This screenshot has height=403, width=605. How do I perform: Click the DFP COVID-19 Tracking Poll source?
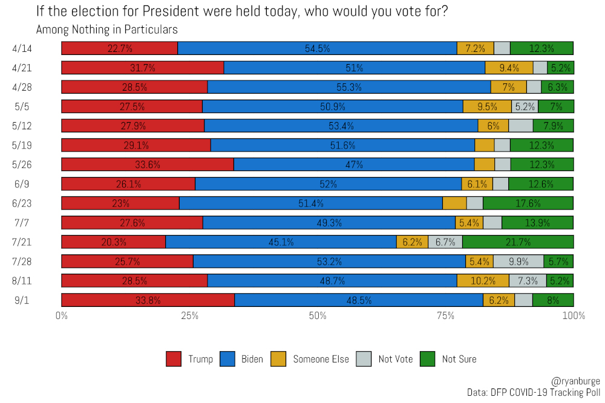click(x=546, y=393)
